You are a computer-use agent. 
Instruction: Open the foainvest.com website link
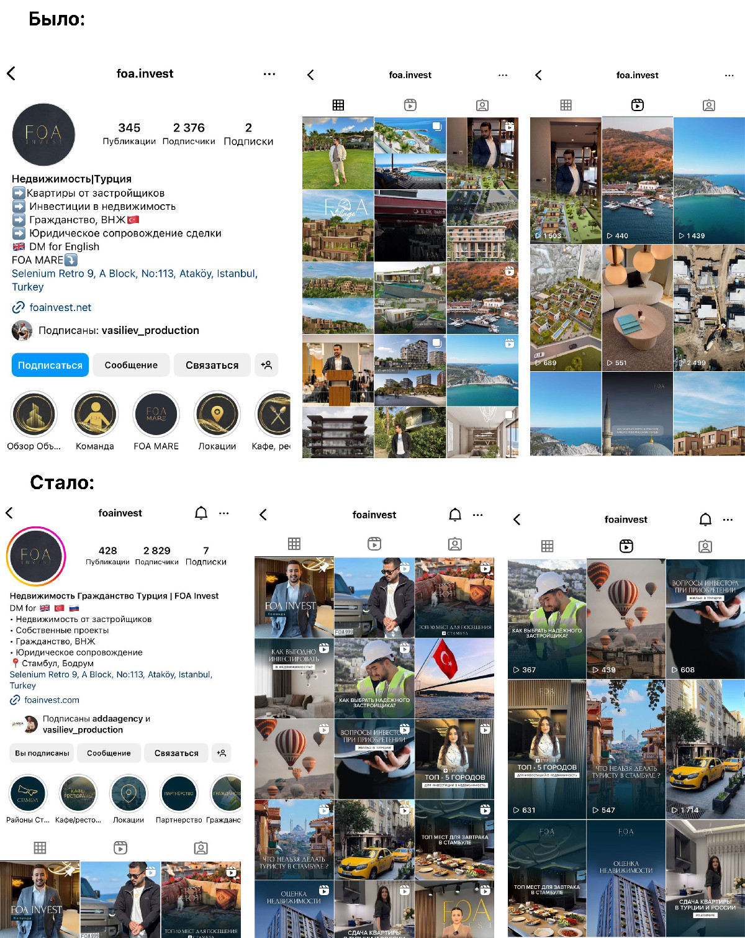[52, 700]
